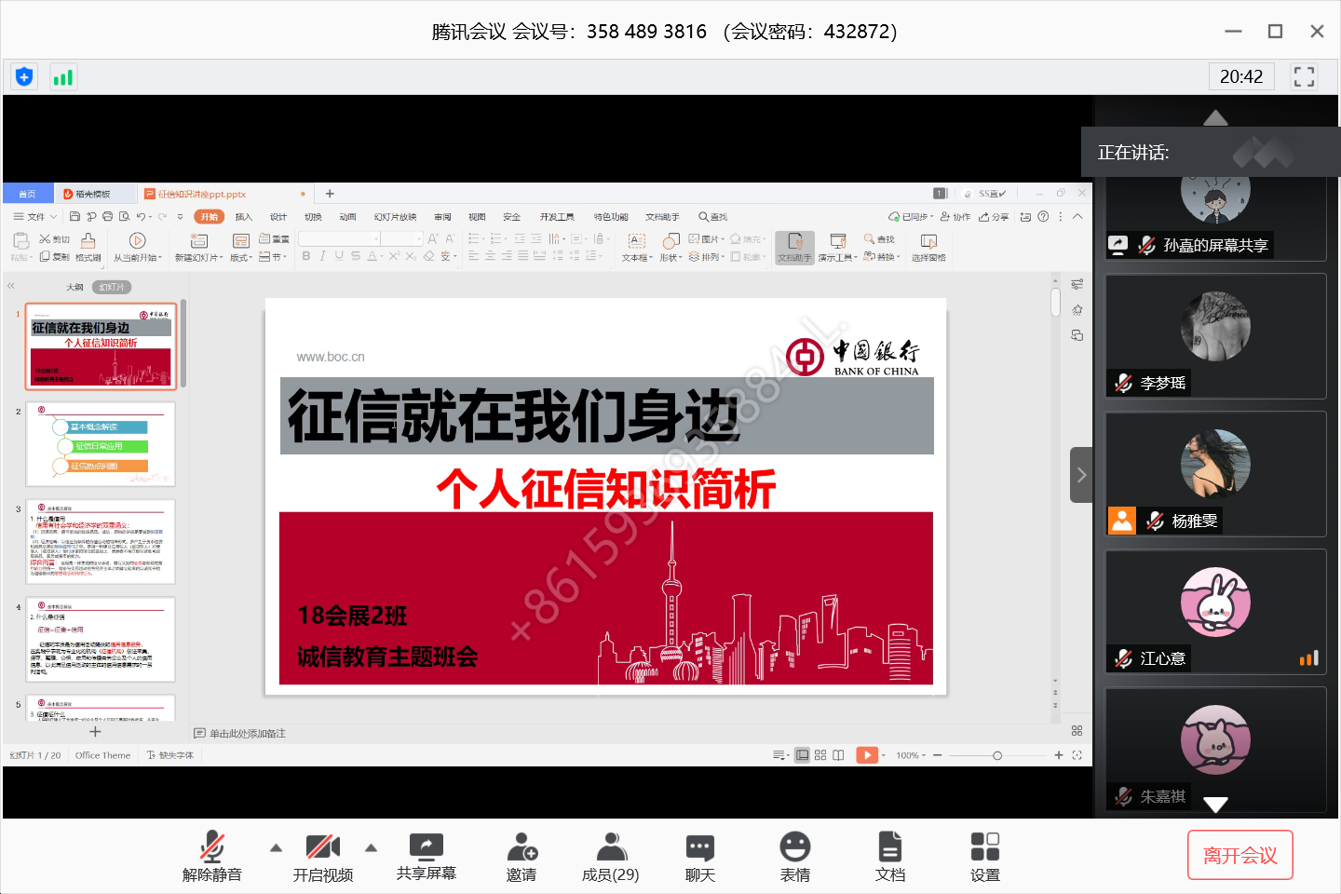Turn on camera with 开启视频
The height and width of the screenshot is (894, 1341).
coord(322,856)
